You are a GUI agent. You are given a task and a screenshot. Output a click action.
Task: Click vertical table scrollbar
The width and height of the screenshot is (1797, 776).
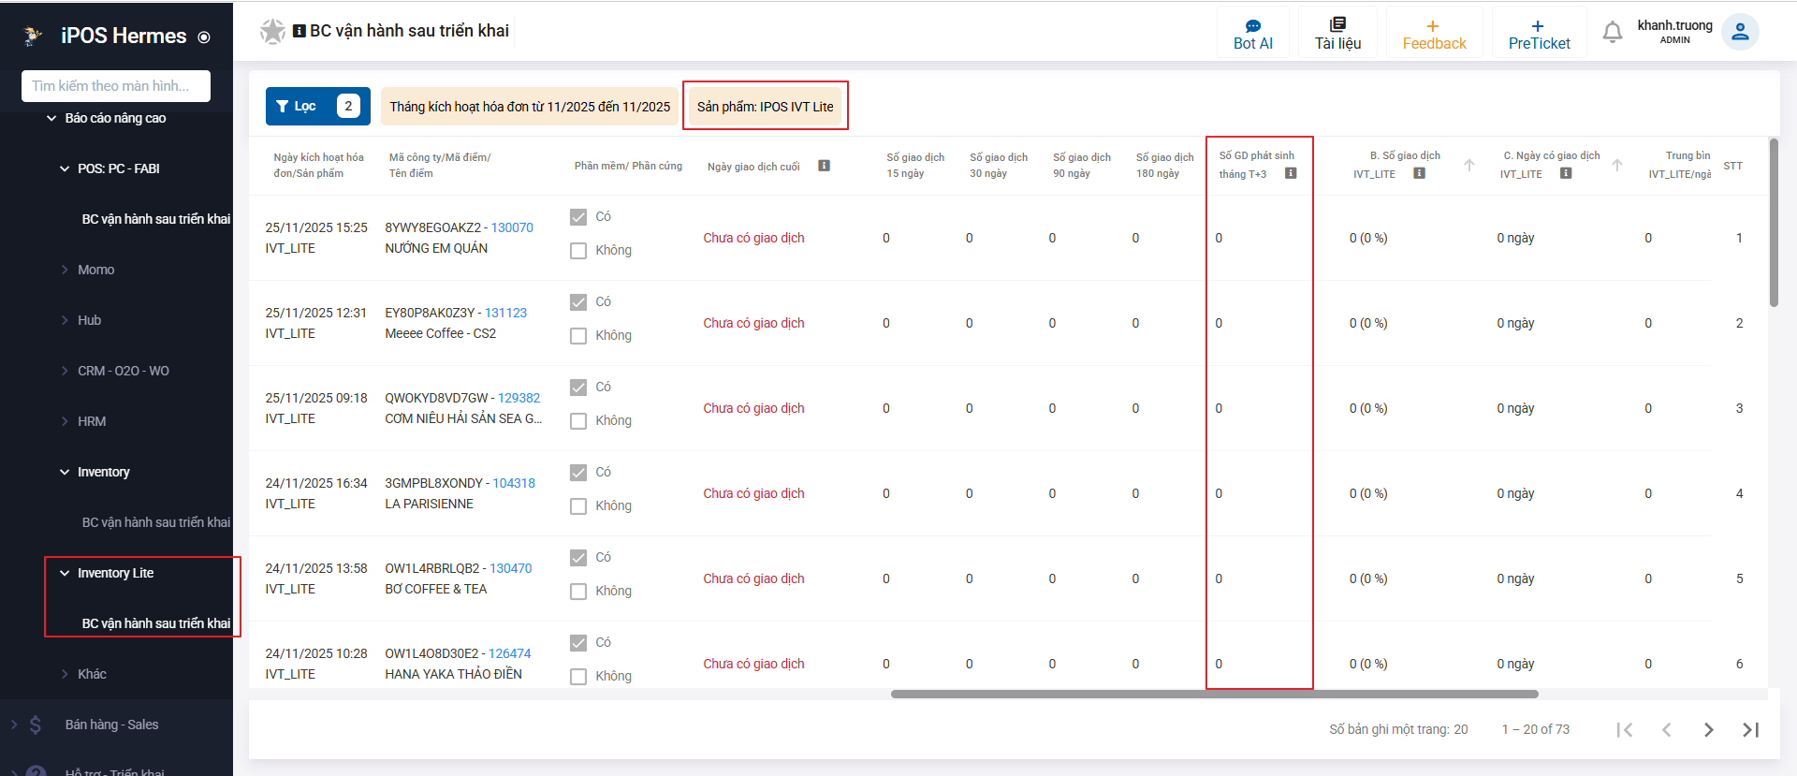(1774, 223)
